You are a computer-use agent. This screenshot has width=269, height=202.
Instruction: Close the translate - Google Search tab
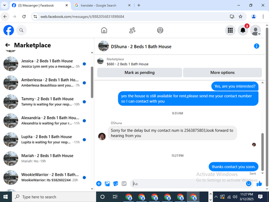tap(129, 5)
